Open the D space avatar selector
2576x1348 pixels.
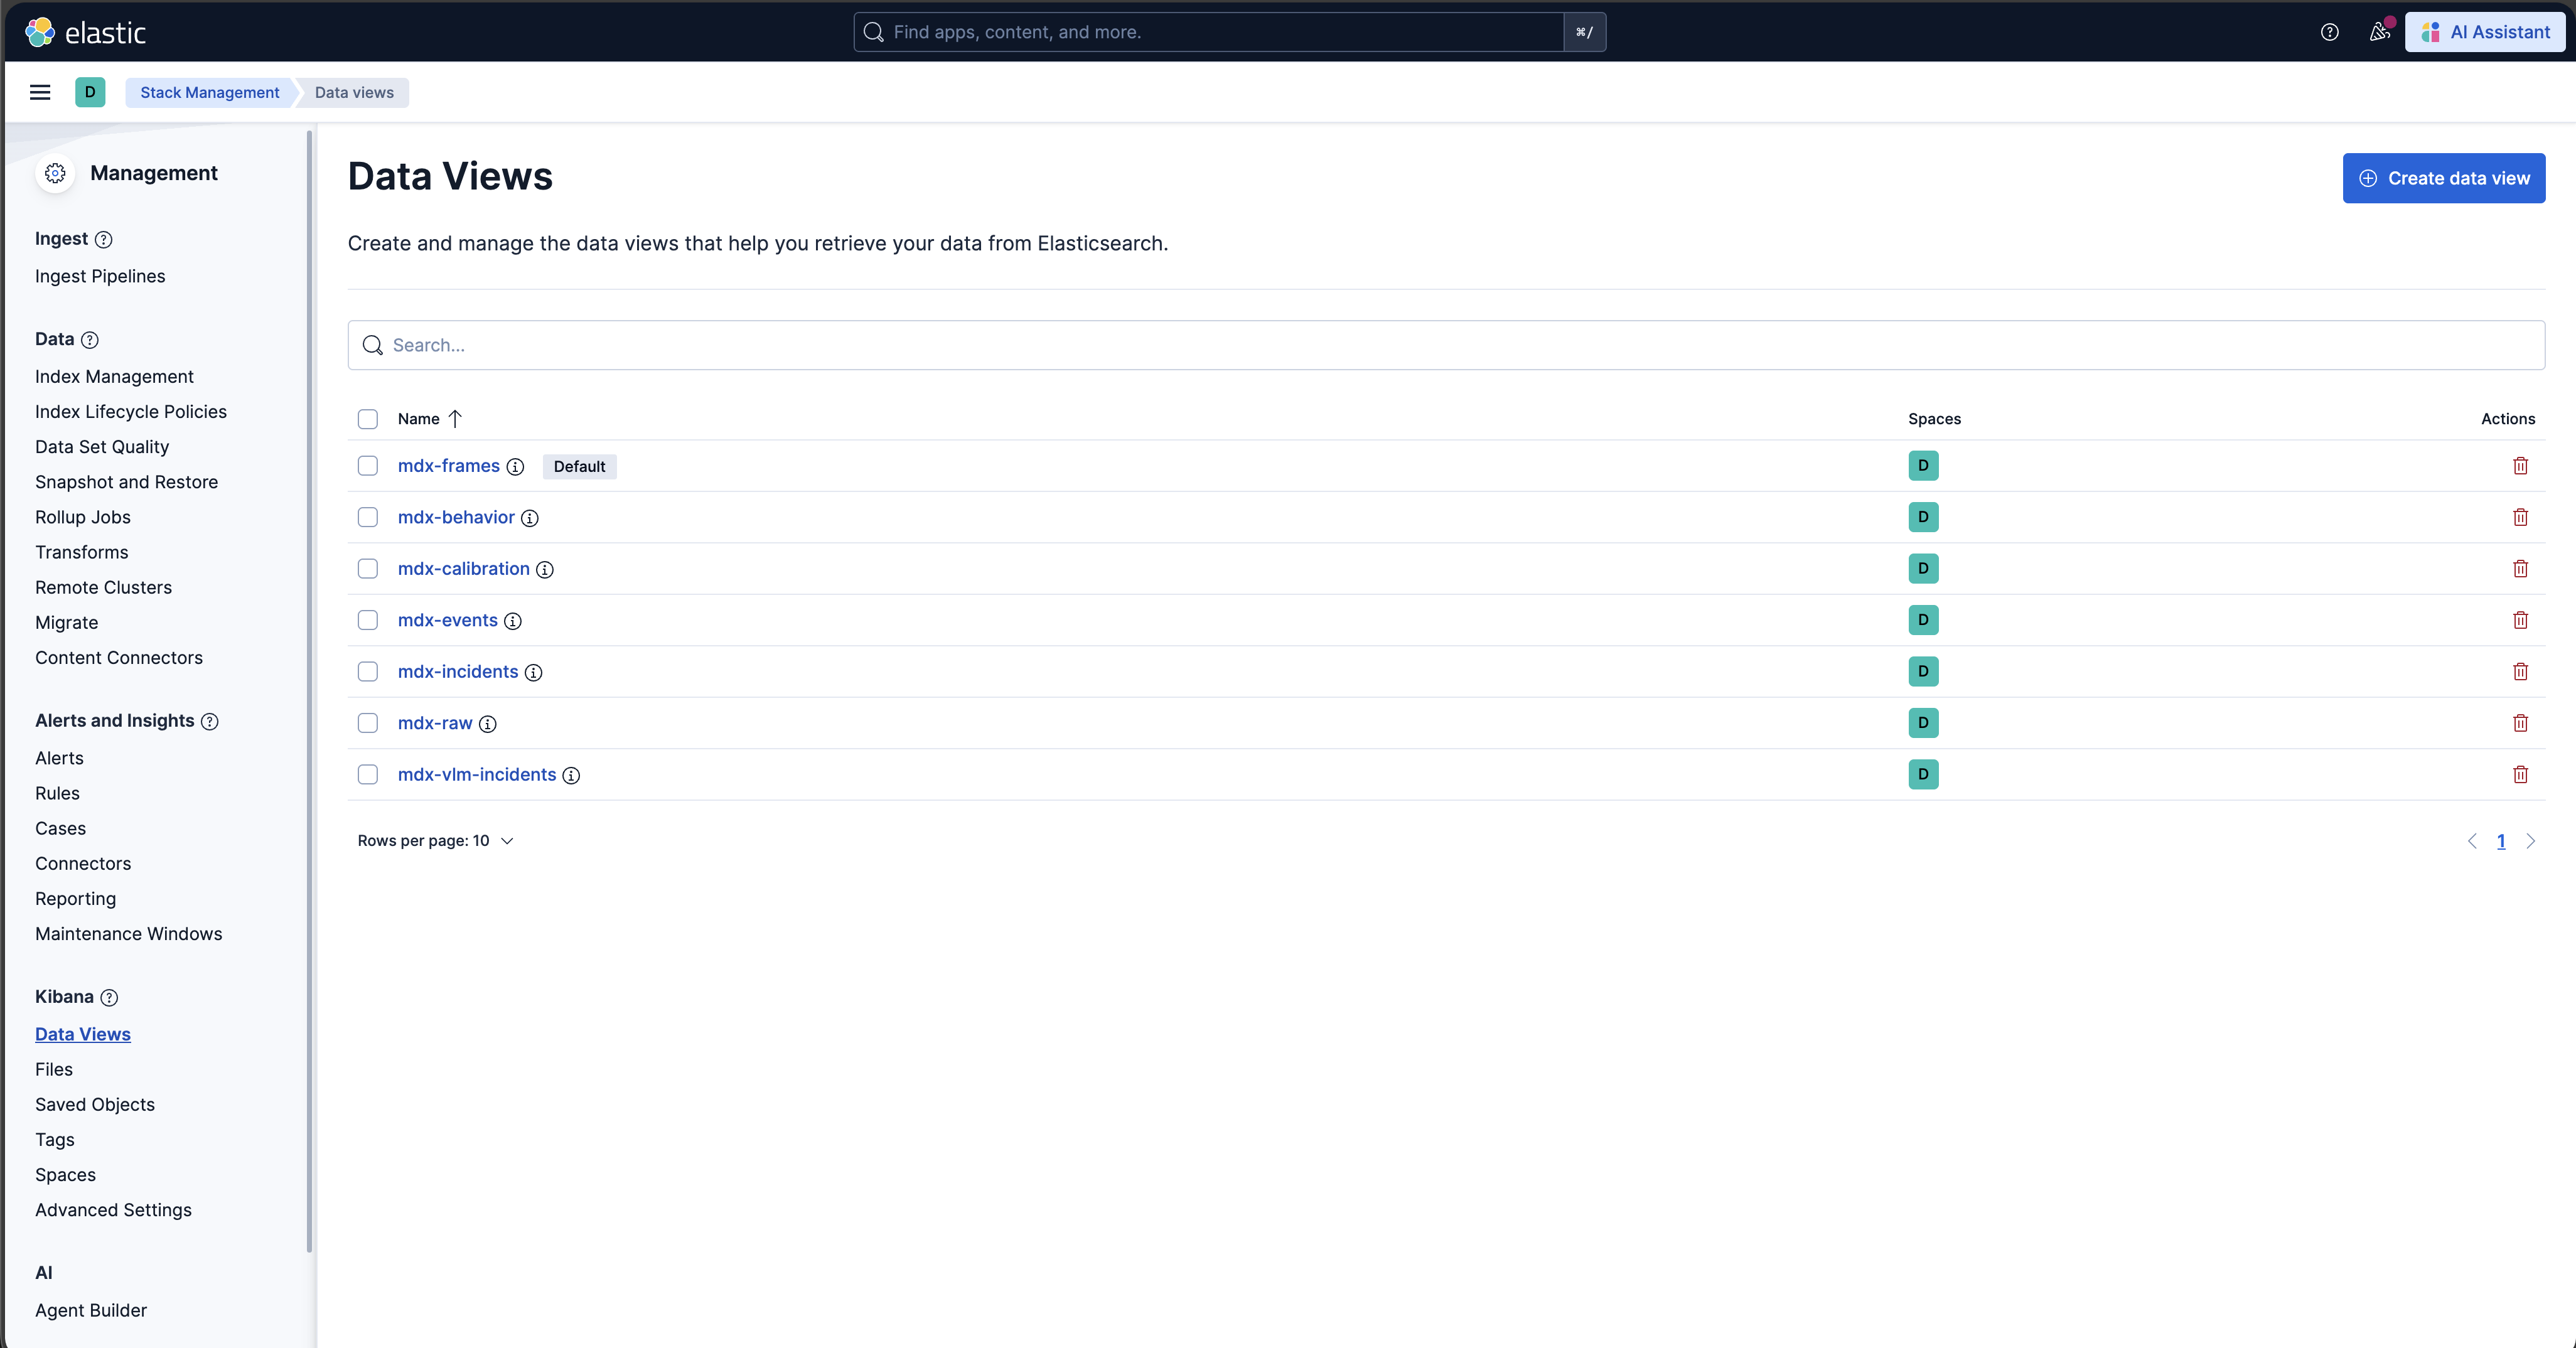coord(90,92)
